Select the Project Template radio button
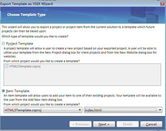The height and width of the screenshot is (131, 166). point(3,44)
